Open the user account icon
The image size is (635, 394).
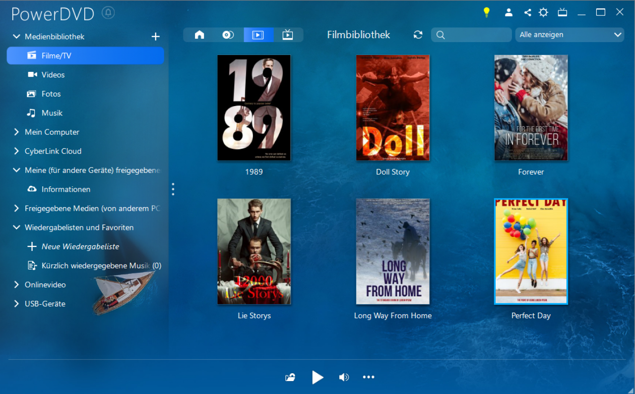point(508,12)
